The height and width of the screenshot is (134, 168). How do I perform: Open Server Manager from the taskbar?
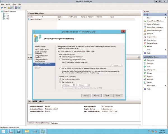pyautogui.click(x=11, y=131)
